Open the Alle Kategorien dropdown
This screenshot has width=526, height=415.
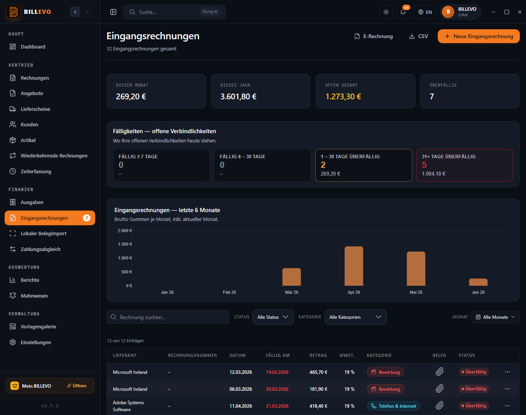point(356,317)
